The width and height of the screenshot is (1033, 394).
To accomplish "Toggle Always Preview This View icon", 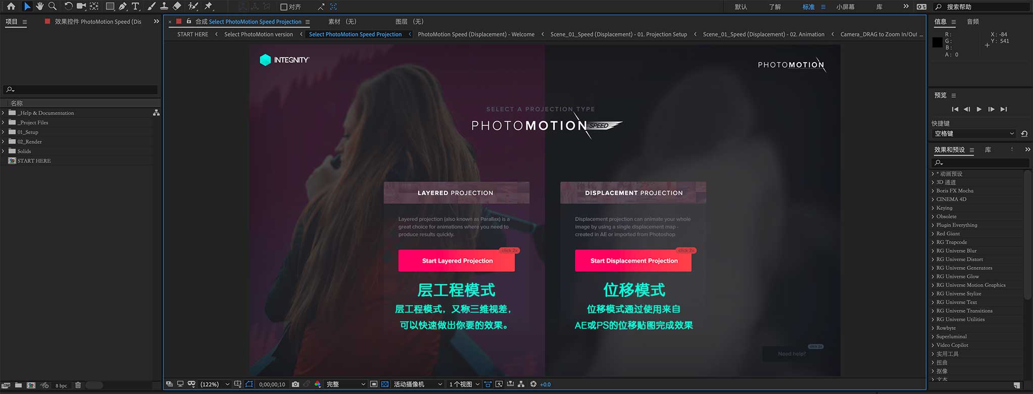I will [169, 384].
